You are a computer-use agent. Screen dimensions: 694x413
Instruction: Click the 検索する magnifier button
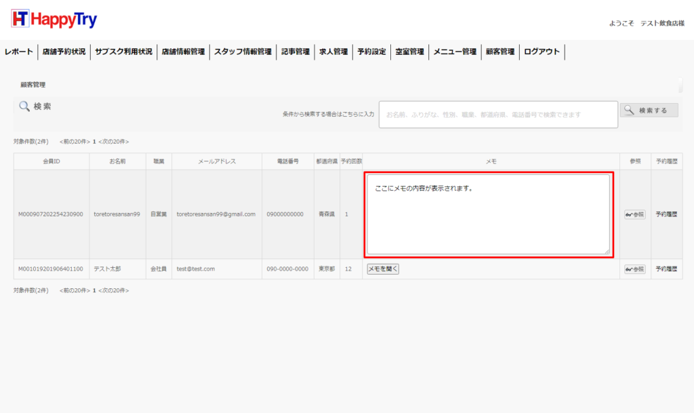tap(649, 111)
